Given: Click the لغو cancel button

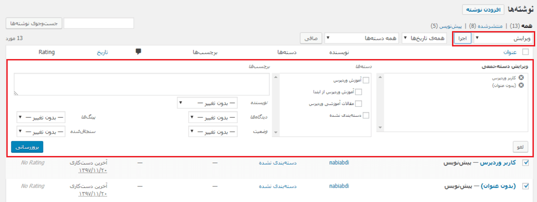Looking at the screenshot, I should point(520,147).
